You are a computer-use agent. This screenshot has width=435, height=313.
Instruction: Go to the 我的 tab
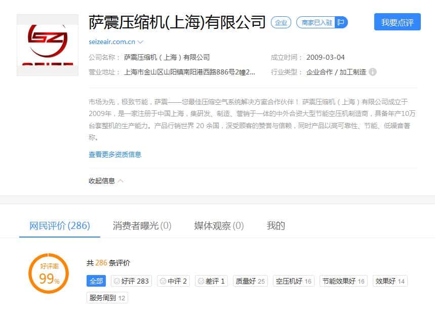coord(275,226)
